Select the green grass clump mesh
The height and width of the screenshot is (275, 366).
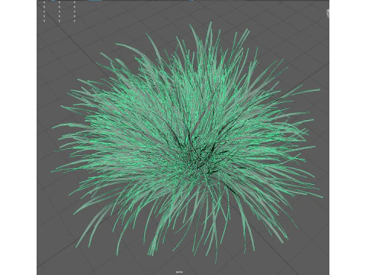(187, 143)
